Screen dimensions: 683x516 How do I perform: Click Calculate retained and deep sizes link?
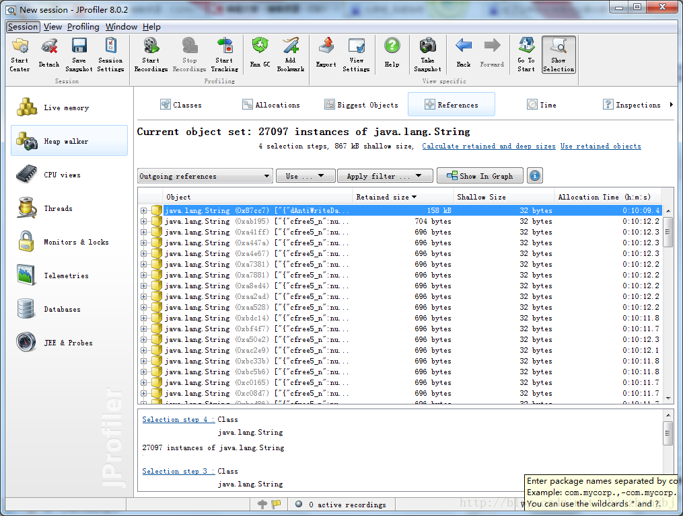pyautogui.click(x=489, y=146)
